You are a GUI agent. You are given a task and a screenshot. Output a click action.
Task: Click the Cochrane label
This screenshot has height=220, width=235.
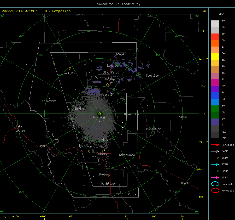[85, 146]
